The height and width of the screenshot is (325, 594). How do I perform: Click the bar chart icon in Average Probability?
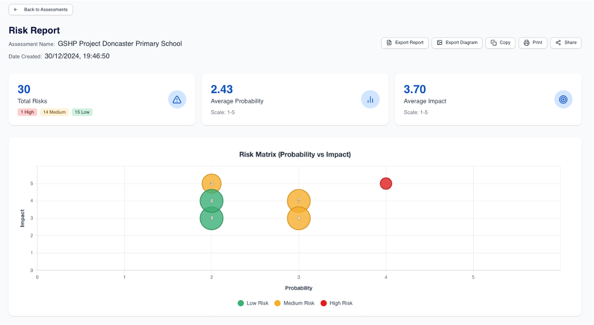point(370,99)
